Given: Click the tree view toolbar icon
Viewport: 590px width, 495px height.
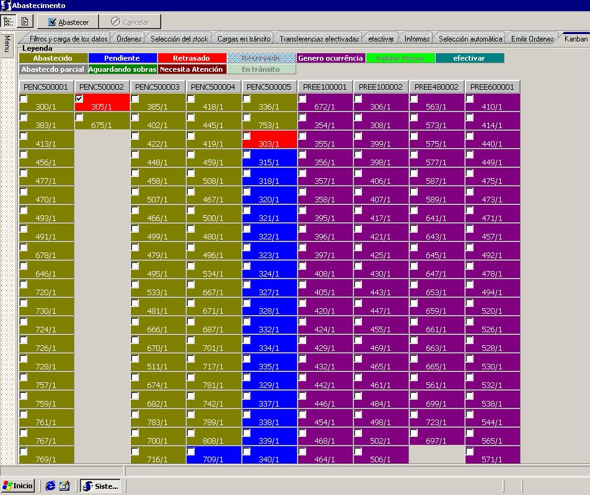Looking at the screenshot, I should pyautogui.click(x=8, y=22).
